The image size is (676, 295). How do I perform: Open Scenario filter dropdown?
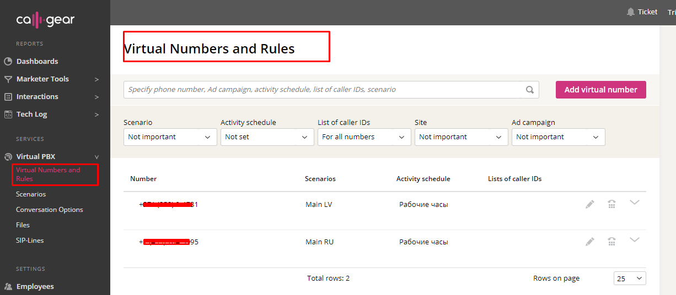point(170,137)
